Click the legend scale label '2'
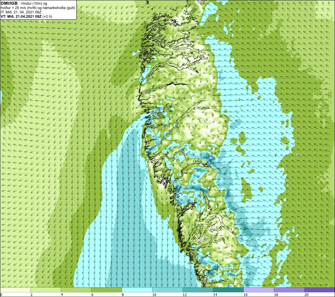The width and height of the screenshot is (335, 297). point(31,295)
